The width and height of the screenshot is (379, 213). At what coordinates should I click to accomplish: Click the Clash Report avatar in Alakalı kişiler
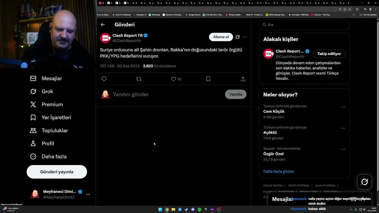(268, 54)
